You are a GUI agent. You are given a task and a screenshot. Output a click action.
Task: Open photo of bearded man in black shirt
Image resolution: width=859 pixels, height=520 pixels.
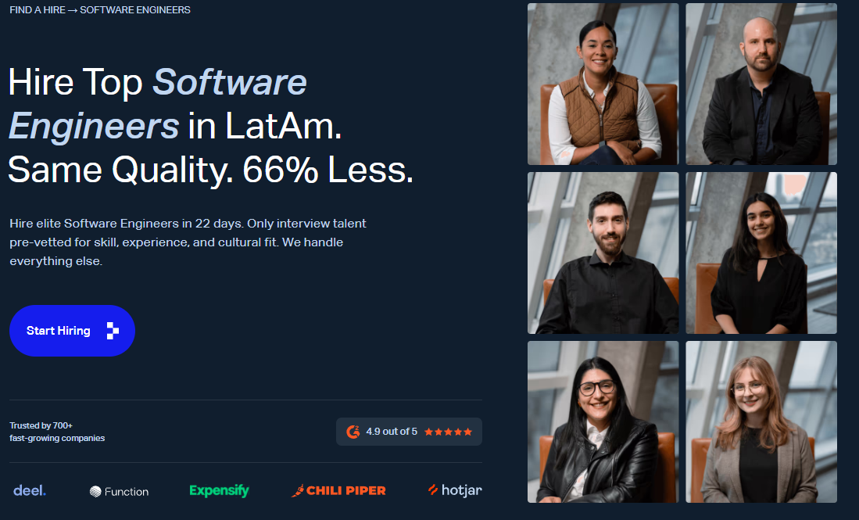[603, 253]
